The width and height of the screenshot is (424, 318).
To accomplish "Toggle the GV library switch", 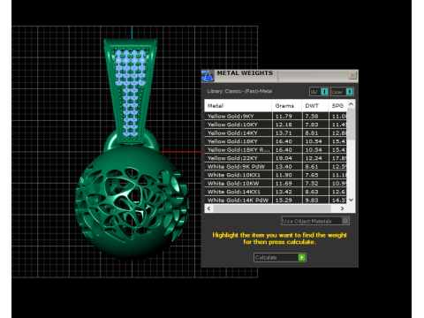I will coord(319,92).
